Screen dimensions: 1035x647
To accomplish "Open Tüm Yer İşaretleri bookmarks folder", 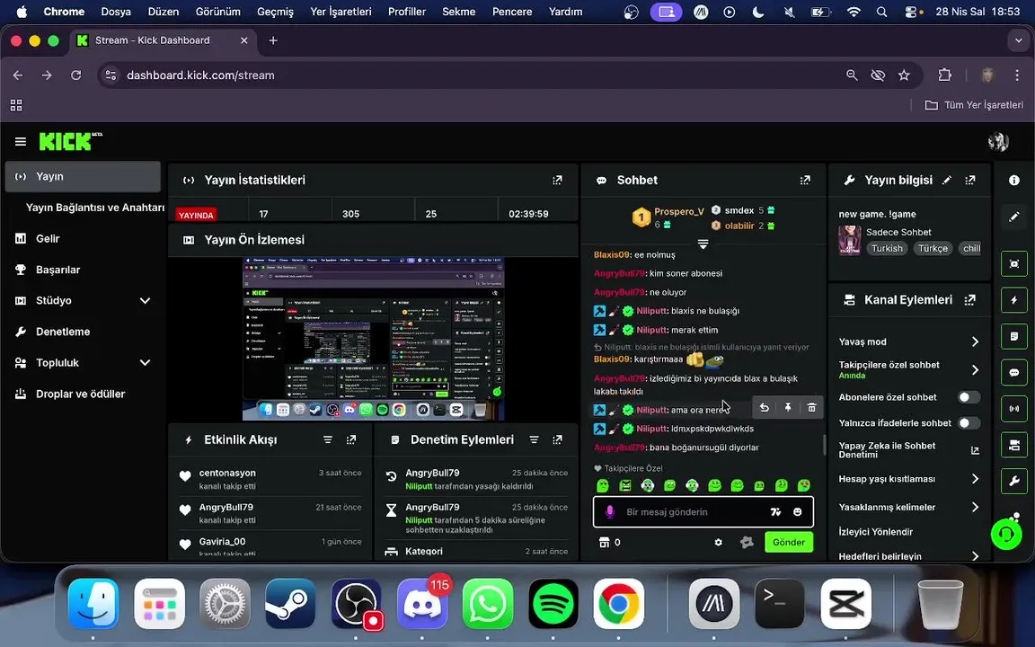I will tap(974, 105).
